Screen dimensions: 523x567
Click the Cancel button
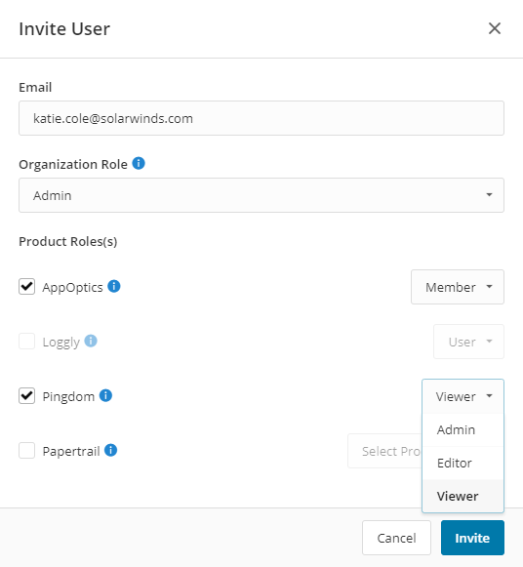[x=396, y=538]
